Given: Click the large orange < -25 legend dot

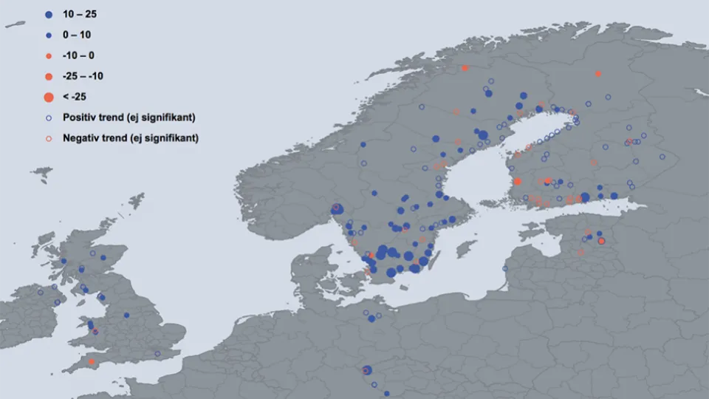Looking at the screenshot, I should 49,97.
